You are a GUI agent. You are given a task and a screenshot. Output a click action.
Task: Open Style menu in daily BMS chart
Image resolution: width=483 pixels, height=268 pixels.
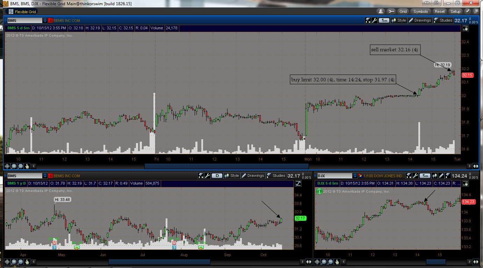point(232,176)
